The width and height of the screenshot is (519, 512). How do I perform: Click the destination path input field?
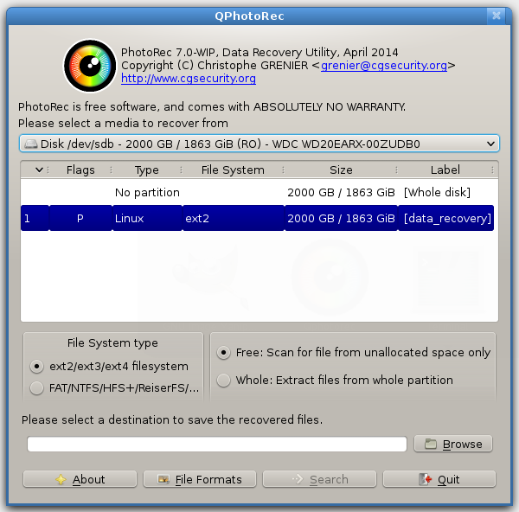coord(216,445)
